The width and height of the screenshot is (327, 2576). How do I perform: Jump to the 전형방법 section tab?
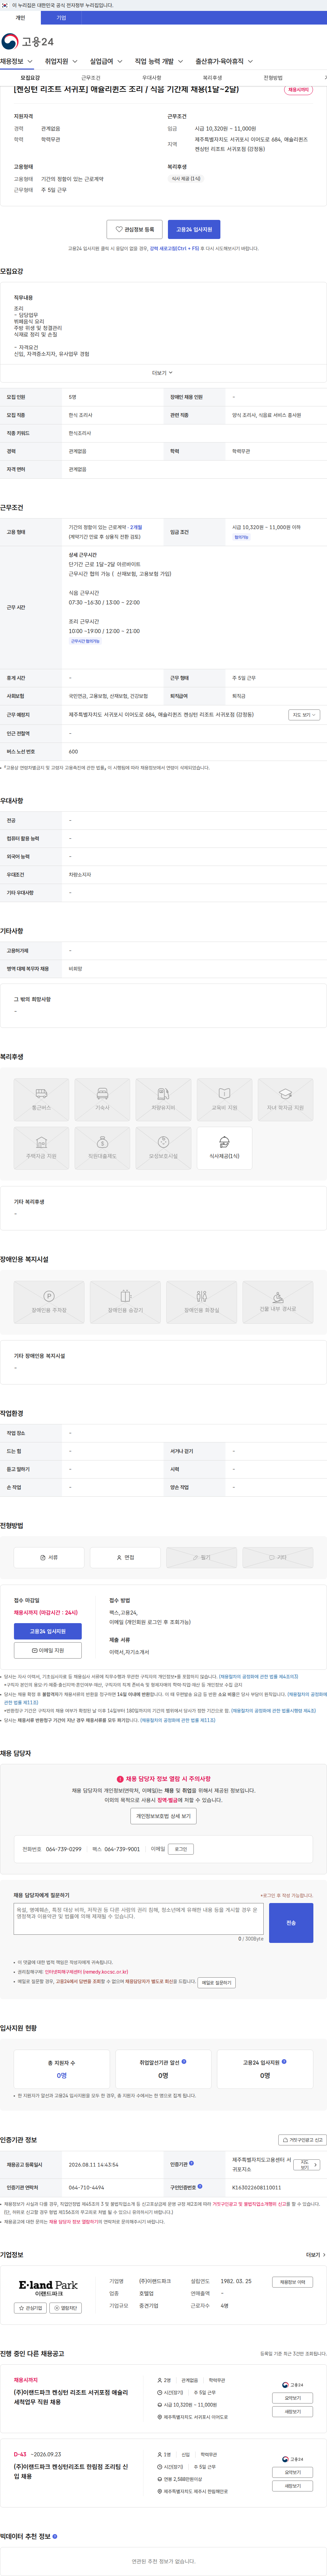coord(273,78)
